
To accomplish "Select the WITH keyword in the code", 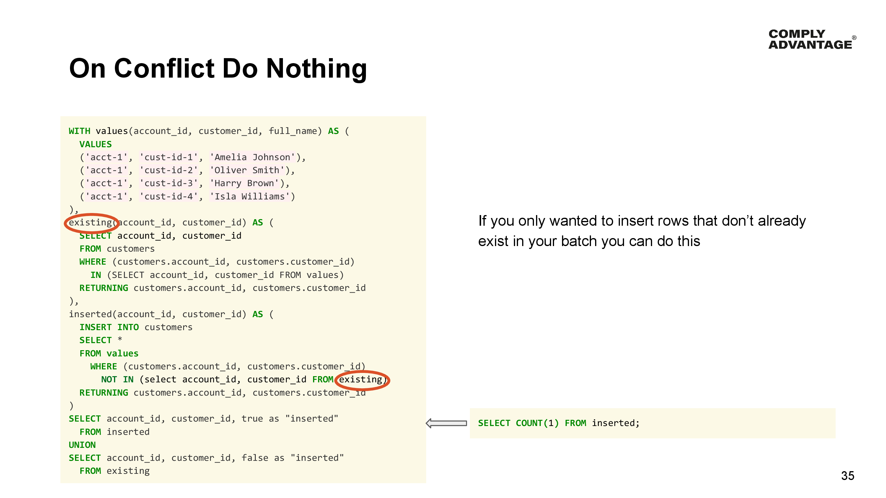I will tap(79, 131).
